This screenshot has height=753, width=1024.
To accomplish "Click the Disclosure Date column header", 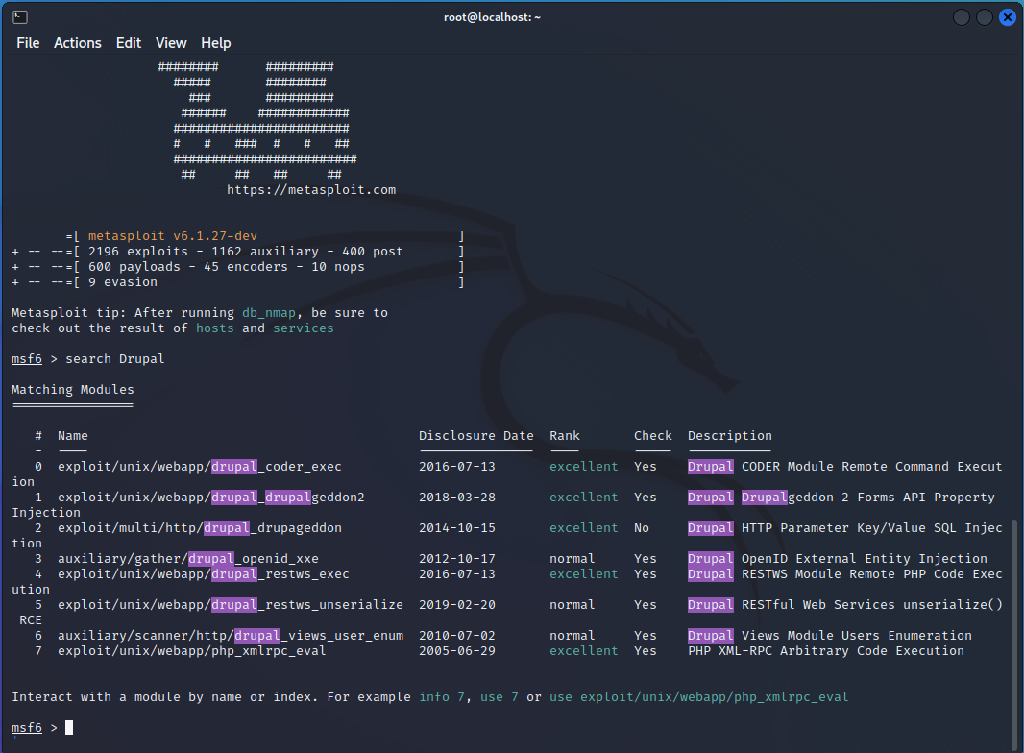I will pos(476,436).
